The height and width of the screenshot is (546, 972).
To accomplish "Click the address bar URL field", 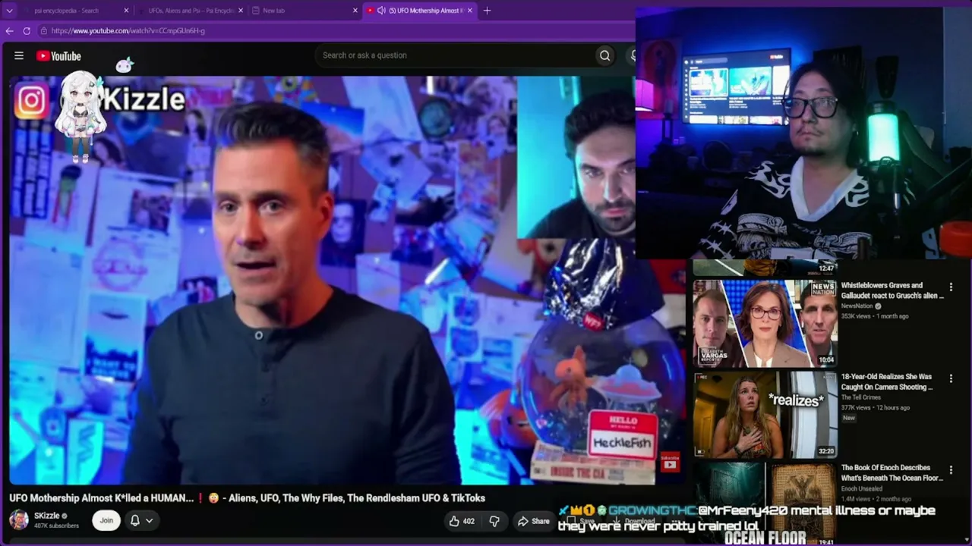I will click(x=334, y=31).
